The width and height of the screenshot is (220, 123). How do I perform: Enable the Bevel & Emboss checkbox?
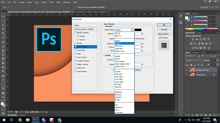click(x=76, y=33)
